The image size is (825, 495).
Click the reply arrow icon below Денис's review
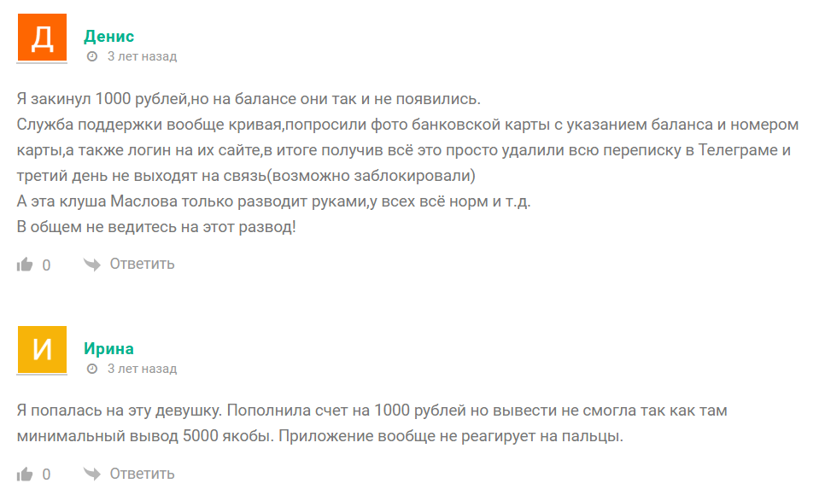point(91,265)
